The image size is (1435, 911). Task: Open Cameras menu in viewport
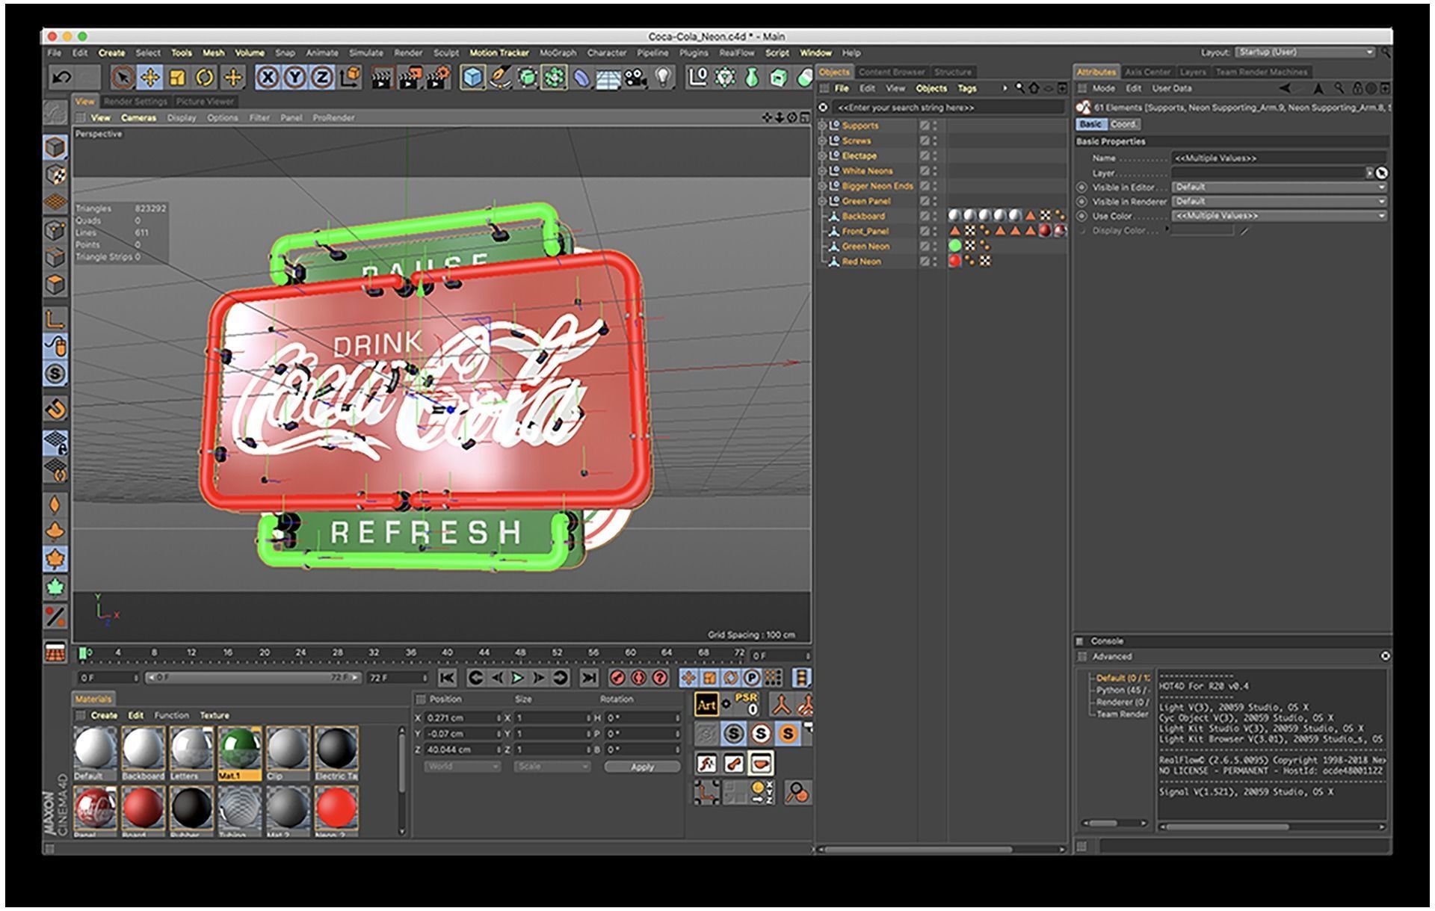pyautogui.click(x=138, y=118)
